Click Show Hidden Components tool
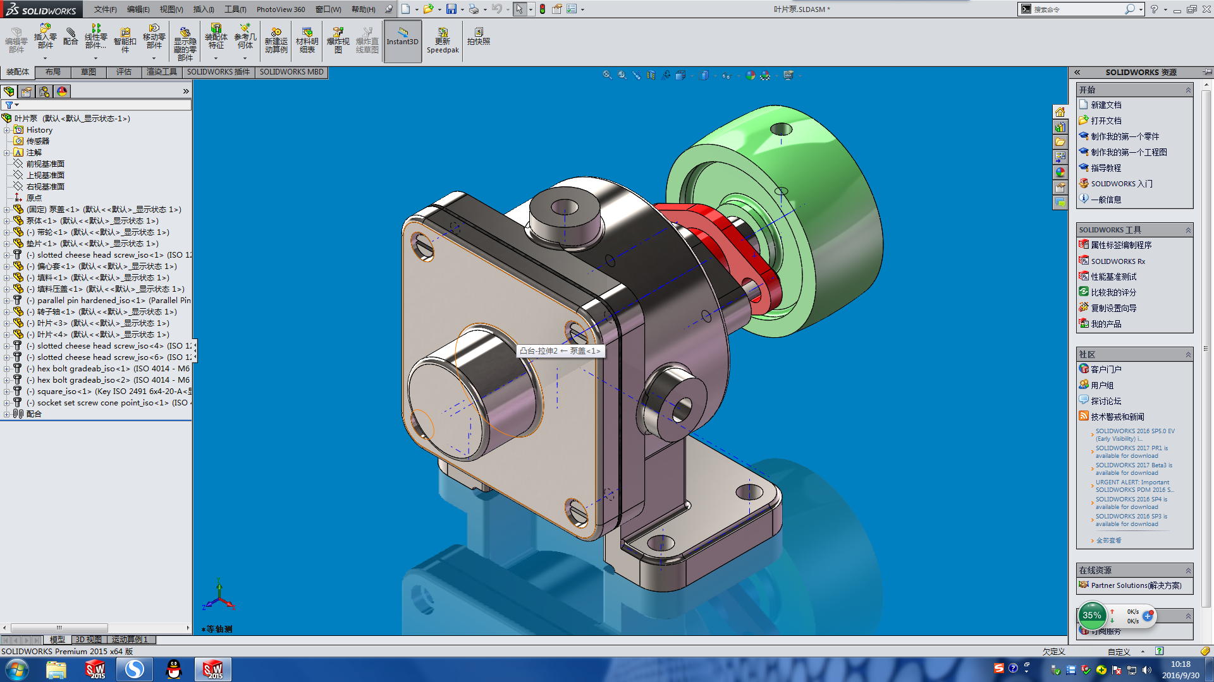Screen dimensions: 1214x682 [185, 43]
